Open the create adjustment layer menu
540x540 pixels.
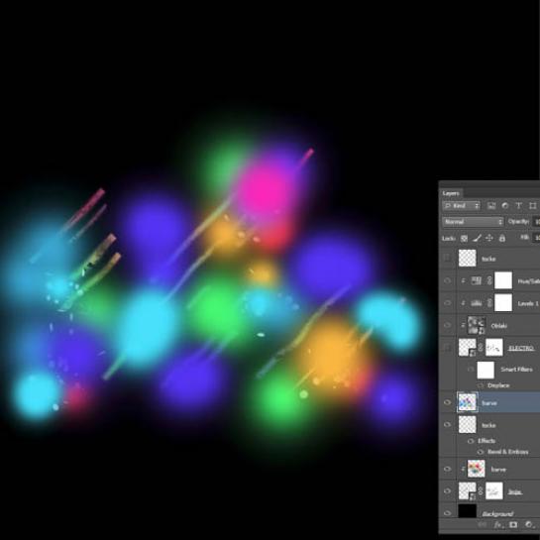point(529,524)
